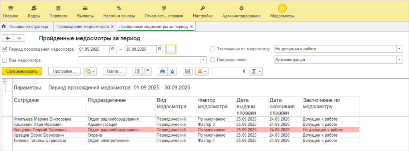Select the Не допущен к работе cell

click(x=330, y=129)
